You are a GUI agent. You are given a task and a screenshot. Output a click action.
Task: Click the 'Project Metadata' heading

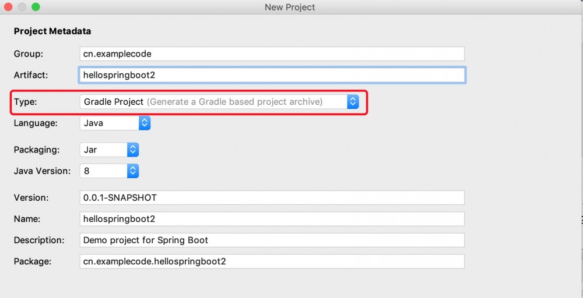tap(52, 31)
